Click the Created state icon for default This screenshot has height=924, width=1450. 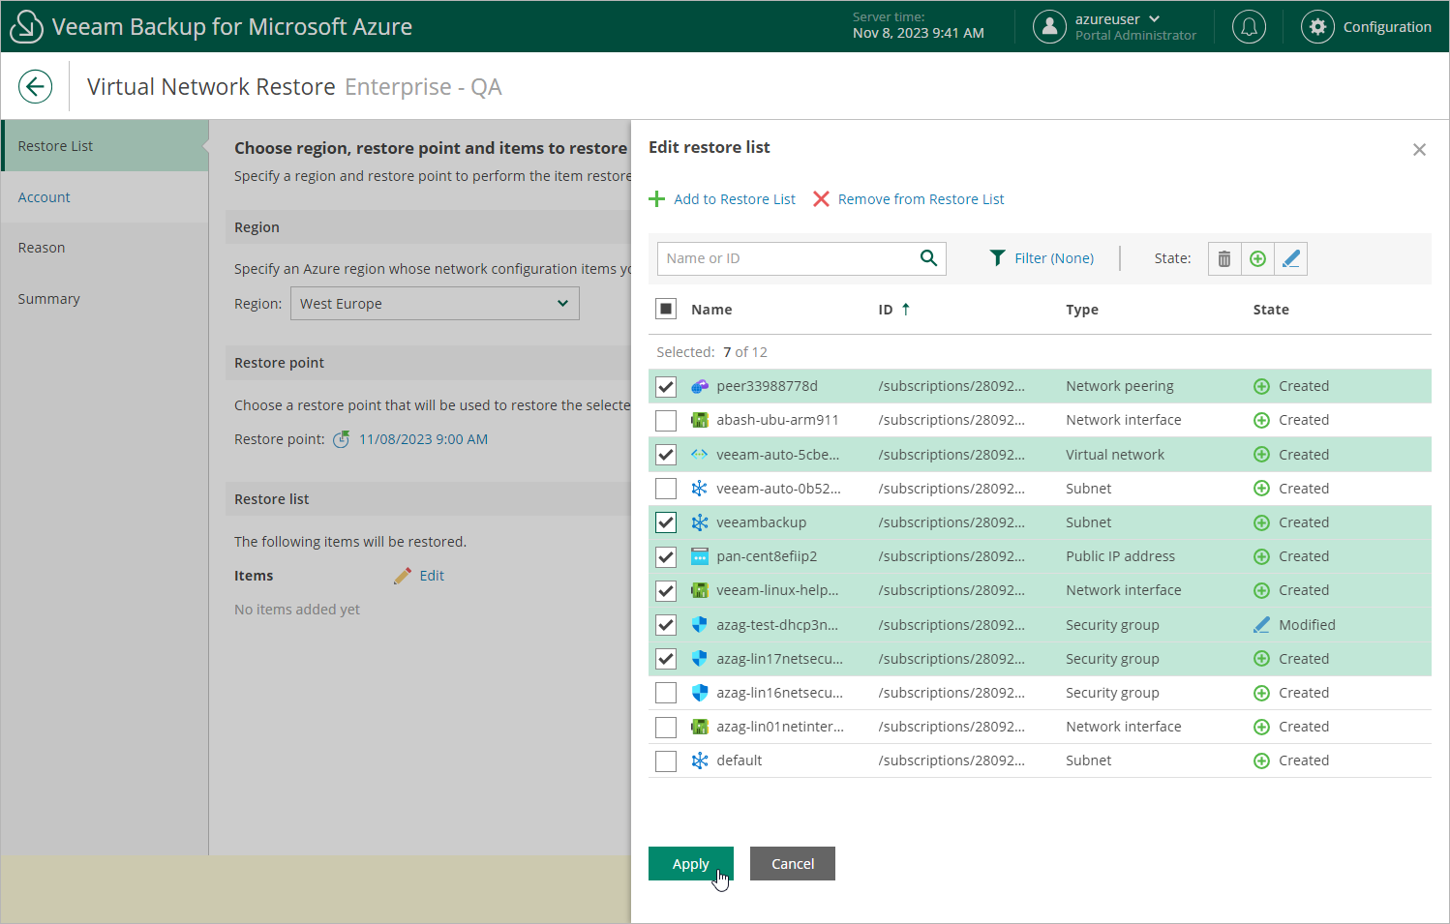[x=1261, y=760]
